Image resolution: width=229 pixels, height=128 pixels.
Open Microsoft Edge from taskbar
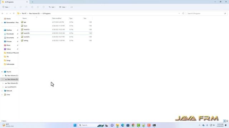pos(123,125)
